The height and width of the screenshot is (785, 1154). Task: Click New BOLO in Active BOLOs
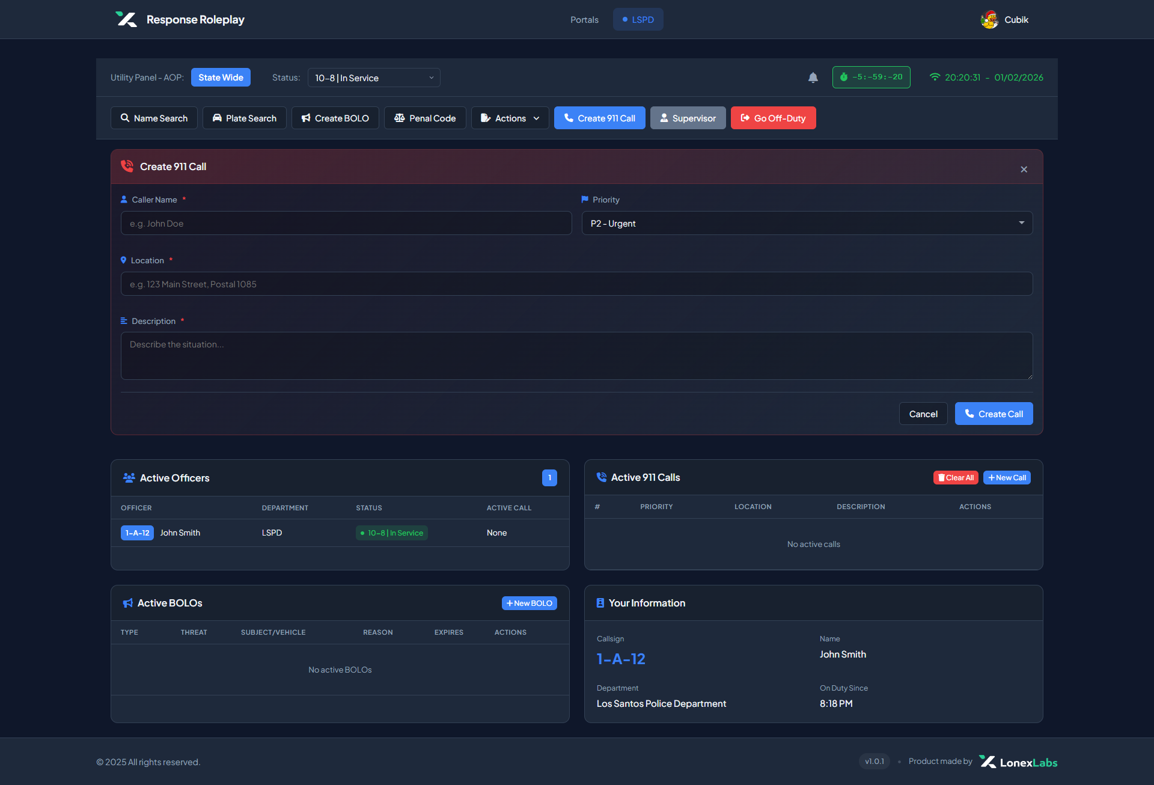pyautogui.click(x=530, y=603)
